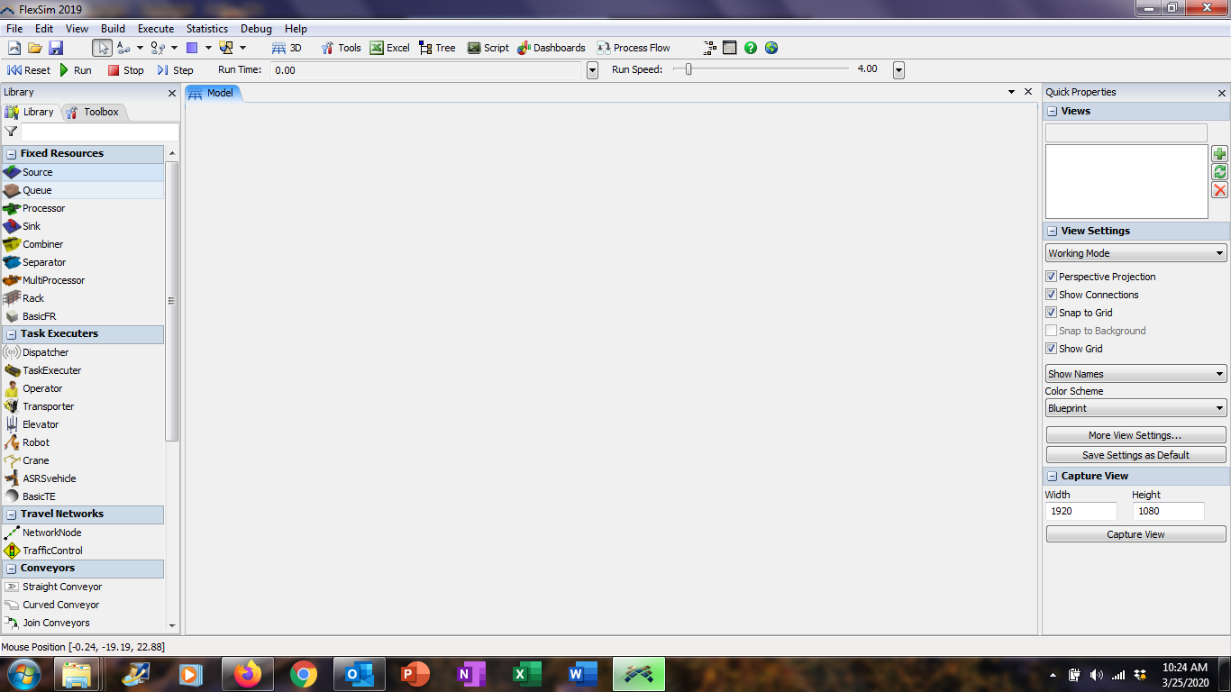Click the Run Speed slider handle
Screen dimensions: 1231x692
click(688, 69)
